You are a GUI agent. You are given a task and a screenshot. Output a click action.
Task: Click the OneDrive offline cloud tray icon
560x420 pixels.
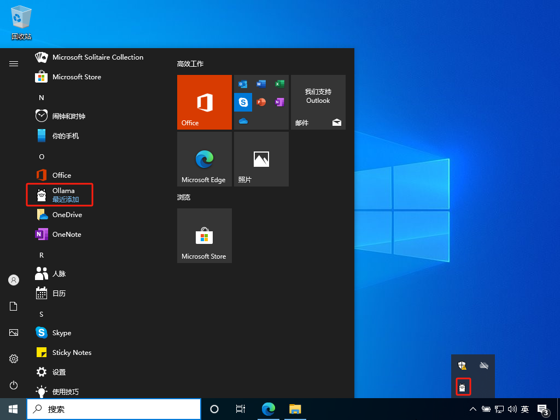coord(484,365)
